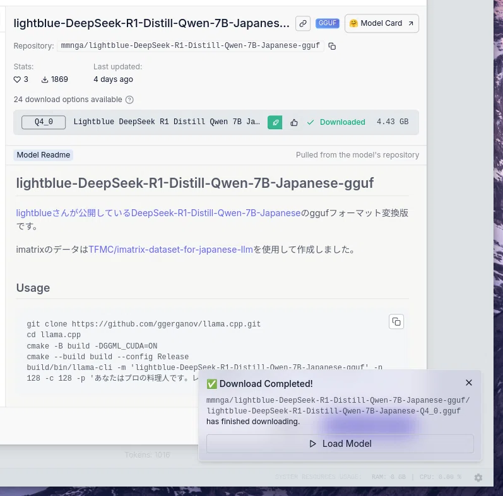Click the Download Completed! title

pos(266,384)
